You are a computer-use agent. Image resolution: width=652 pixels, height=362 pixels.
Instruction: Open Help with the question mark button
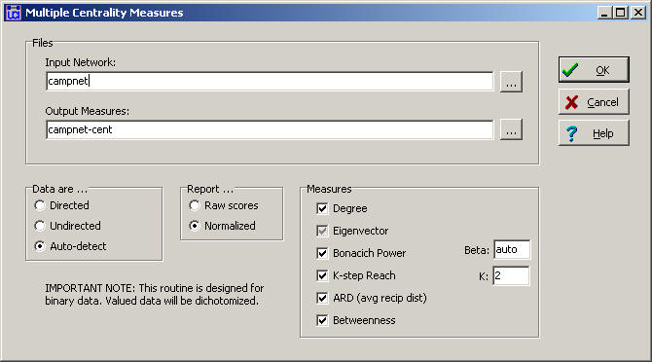594,133
